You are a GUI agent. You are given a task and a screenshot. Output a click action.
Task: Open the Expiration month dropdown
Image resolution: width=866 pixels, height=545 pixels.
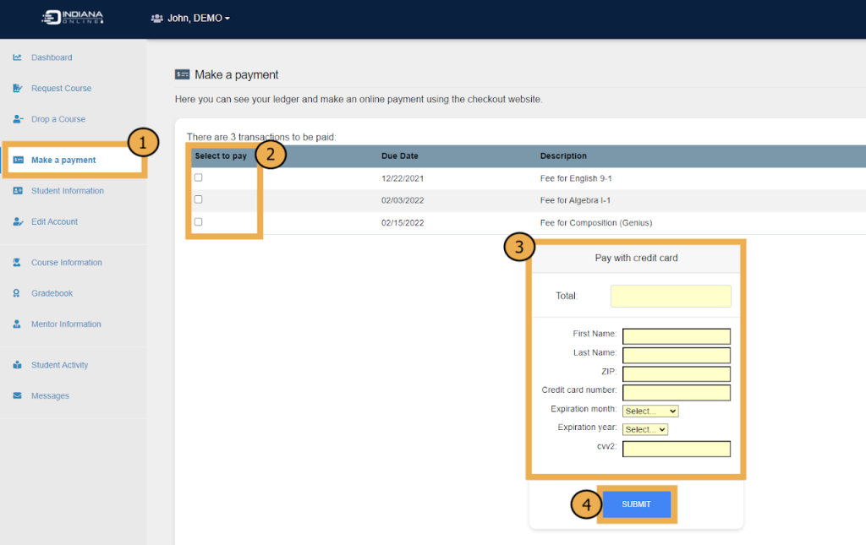click(x=650, y=411)
